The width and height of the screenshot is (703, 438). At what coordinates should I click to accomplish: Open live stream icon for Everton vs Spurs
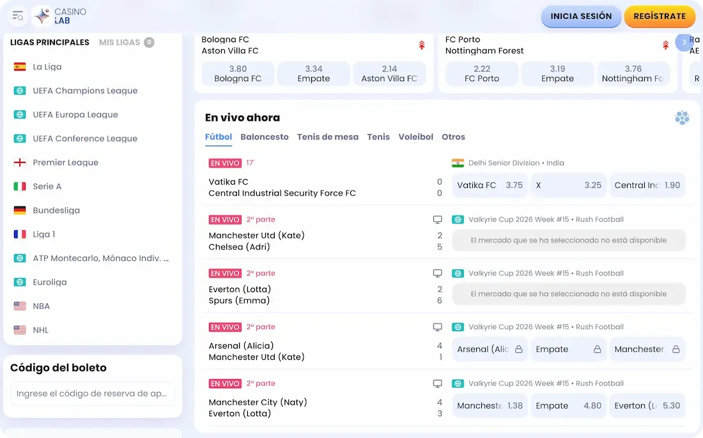[438, 273]
